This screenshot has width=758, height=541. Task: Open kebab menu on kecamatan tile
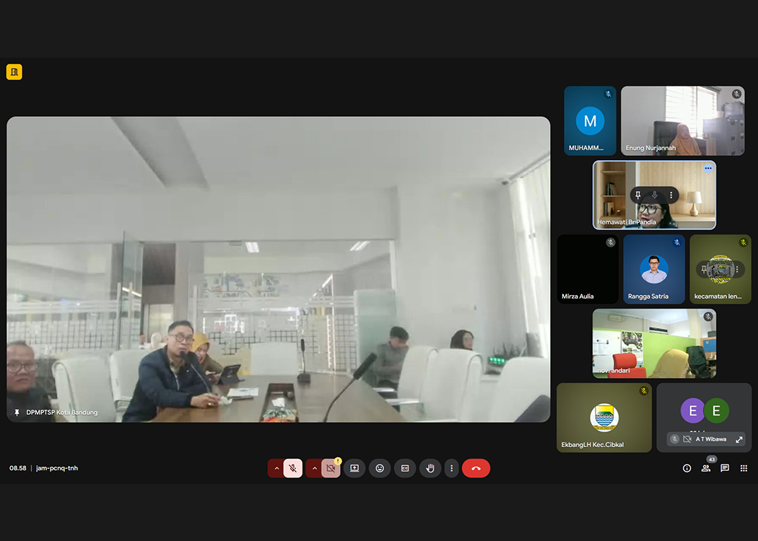click(x=737, y=269)
